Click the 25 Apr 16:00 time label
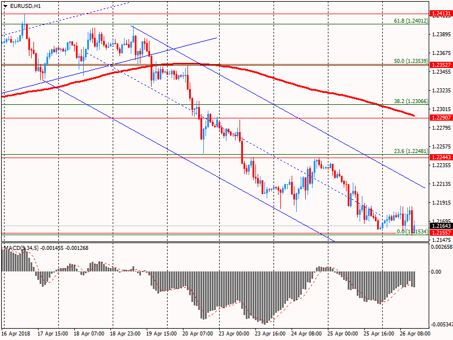 (379, 334)
